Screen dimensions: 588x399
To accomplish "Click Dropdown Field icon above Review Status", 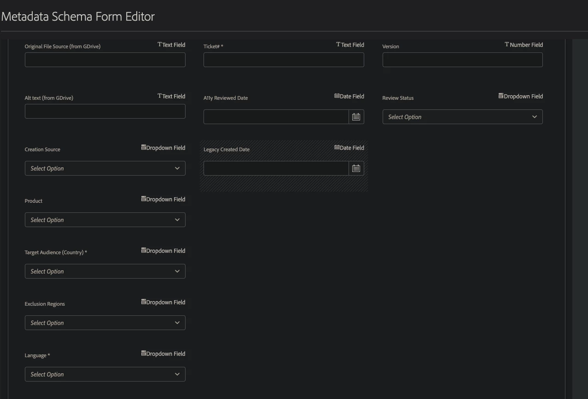I will [501, 96].
